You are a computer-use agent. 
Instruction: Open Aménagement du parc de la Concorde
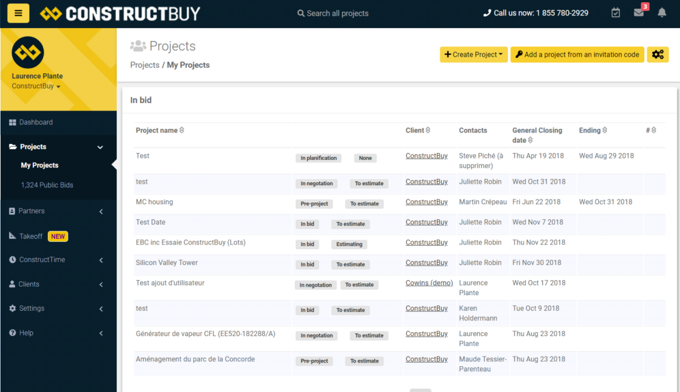[x=195, y=359]
